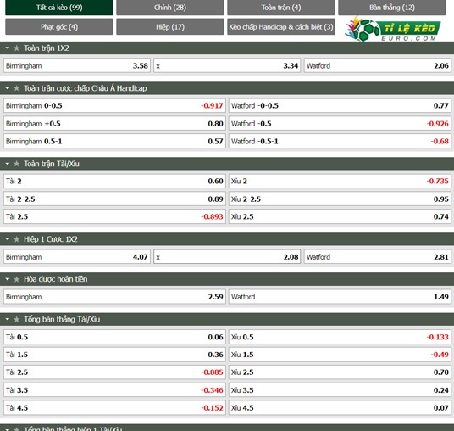This screenshot has width=454, height=431.
Task: Select Kèo chấp Handicap & cách biệt tab
Action: [x=281, y=26]
